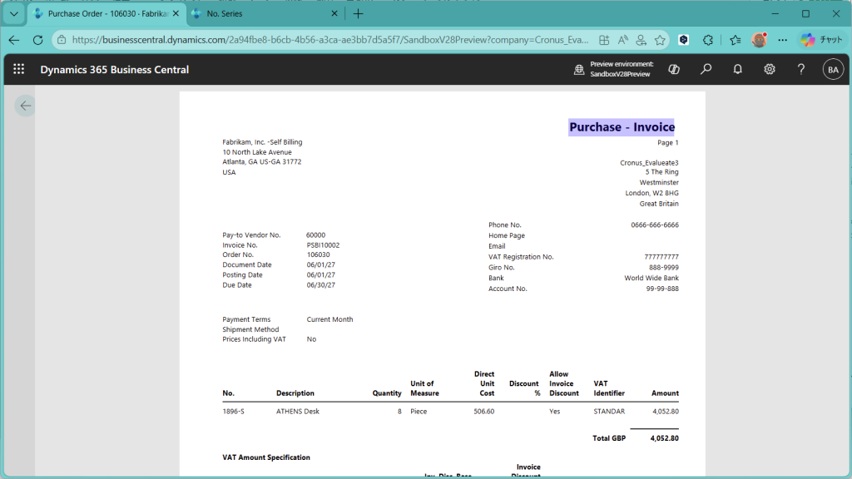Reload the page with browser refresh button

(37, 40)
